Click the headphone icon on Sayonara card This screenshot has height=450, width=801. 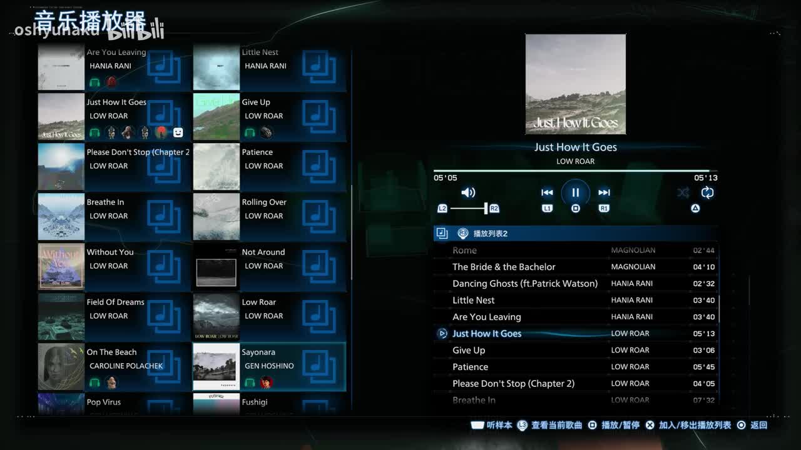(250, 382)
